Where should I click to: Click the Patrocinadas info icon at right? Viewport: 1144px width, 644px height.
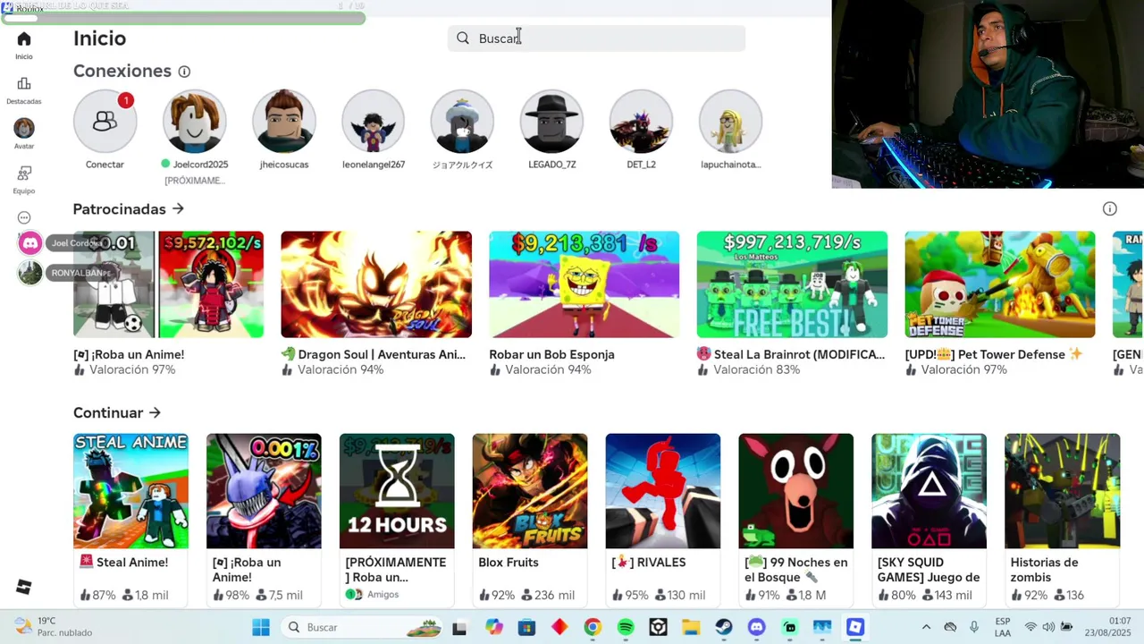coord(1110,208)
